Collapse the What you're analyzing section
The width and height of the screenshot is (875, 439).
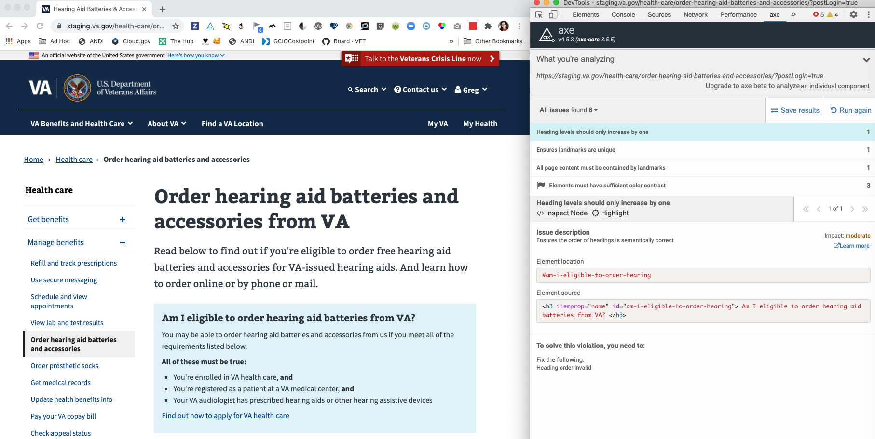click(x=866, y=60)
